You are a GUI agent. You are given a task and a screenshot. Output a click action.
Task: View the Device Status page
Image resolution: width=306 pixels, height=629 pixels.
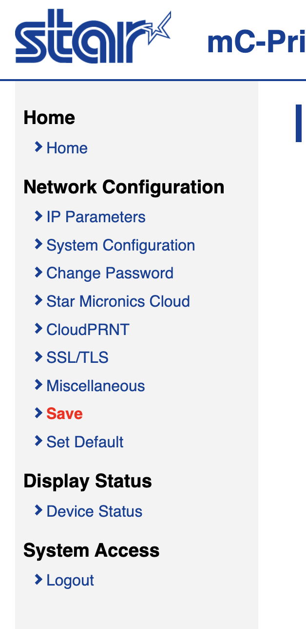pos(94,511)
